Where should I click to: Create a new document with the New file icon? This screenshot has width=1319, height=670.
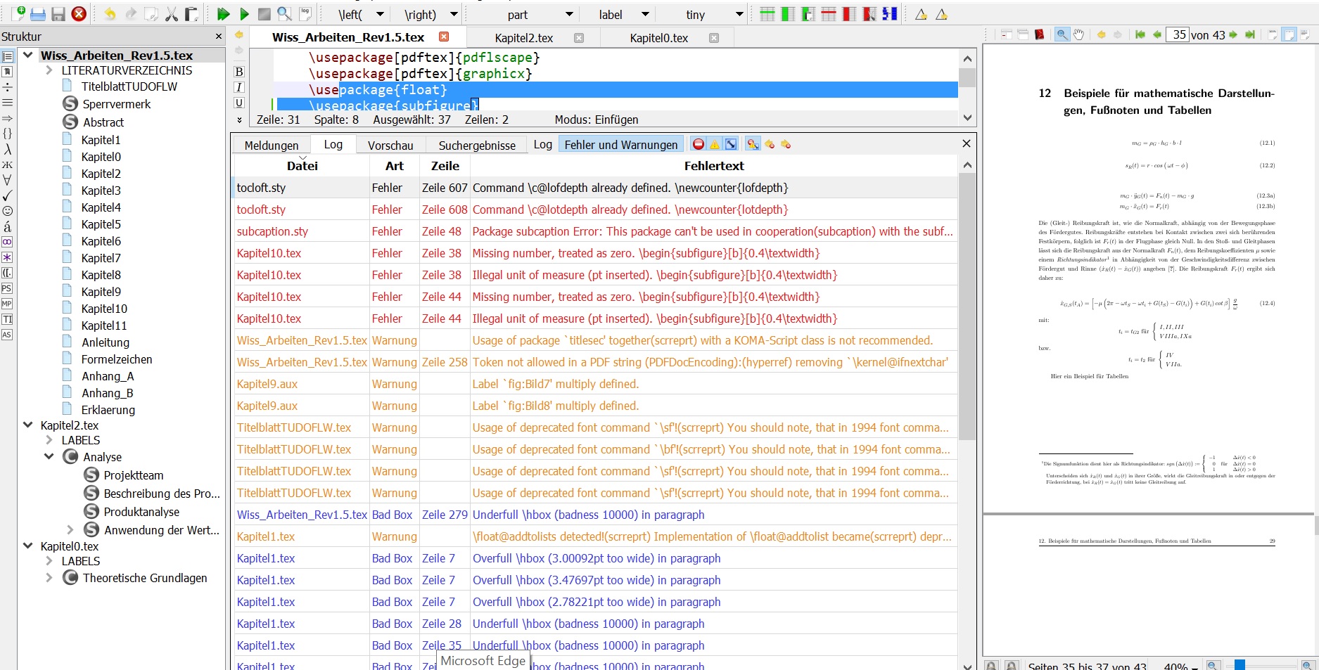(x=19, y=13)
